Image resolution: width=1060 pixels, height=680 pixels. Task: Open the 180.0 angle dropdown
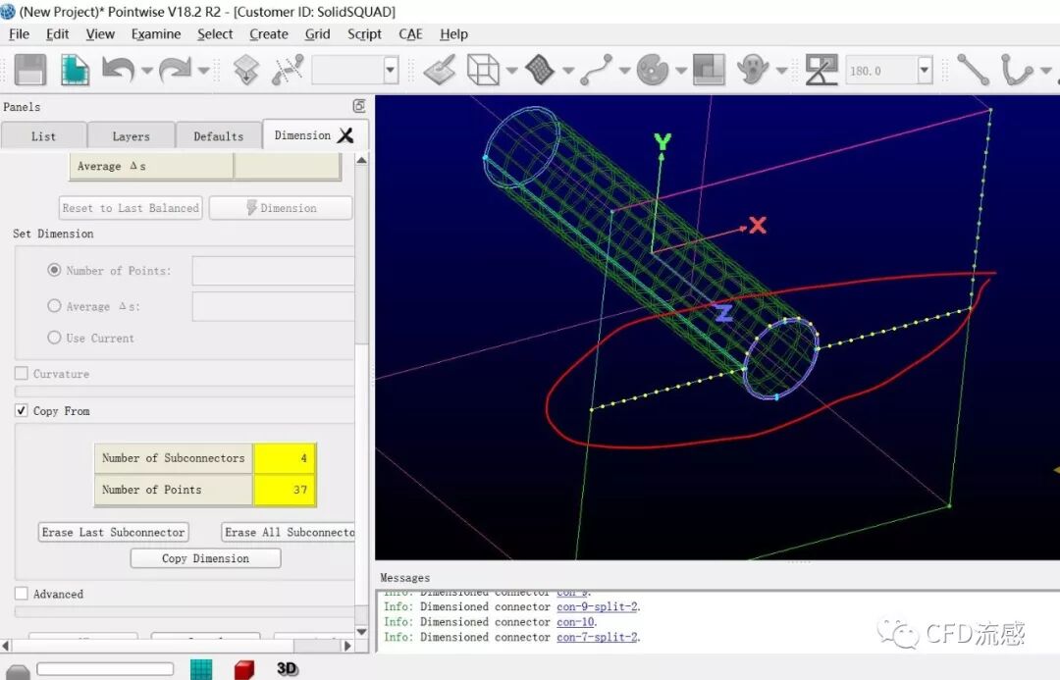pyautogui.click(x=925, y=70)
